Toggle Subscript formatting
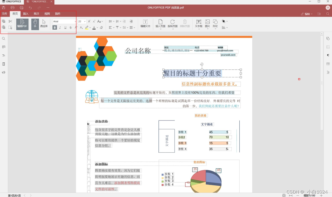This screenshot has width=332, height=197. point(81,27)
